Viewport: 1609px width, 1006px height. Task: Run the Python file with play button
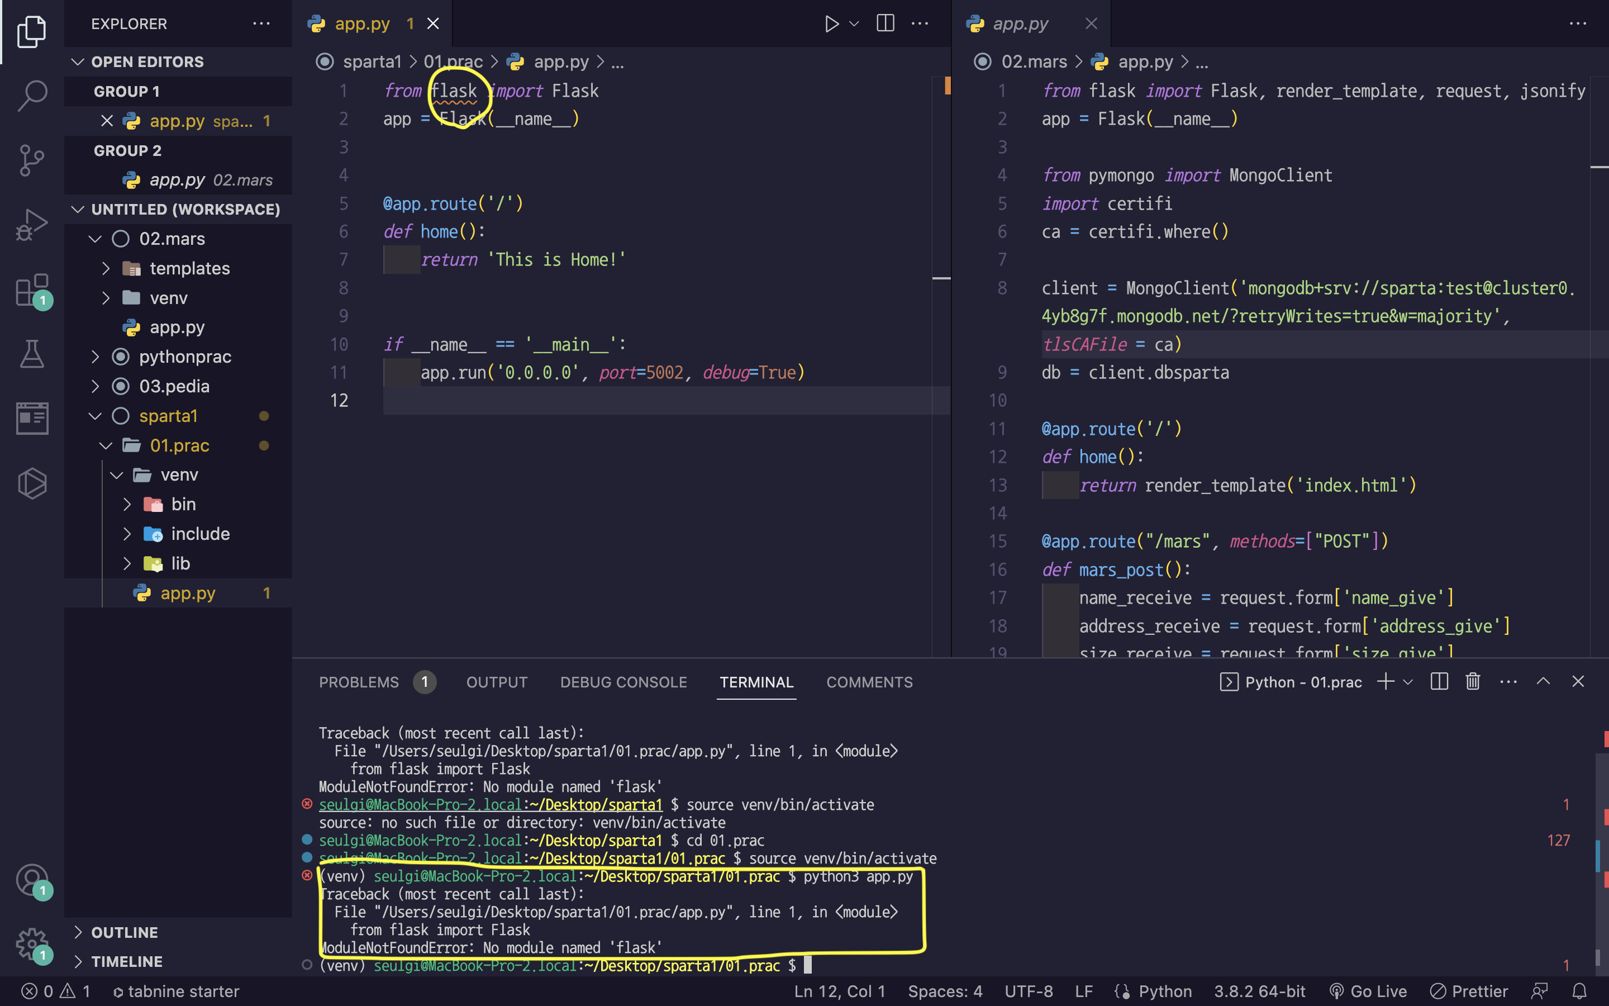[x=831, y=24]
